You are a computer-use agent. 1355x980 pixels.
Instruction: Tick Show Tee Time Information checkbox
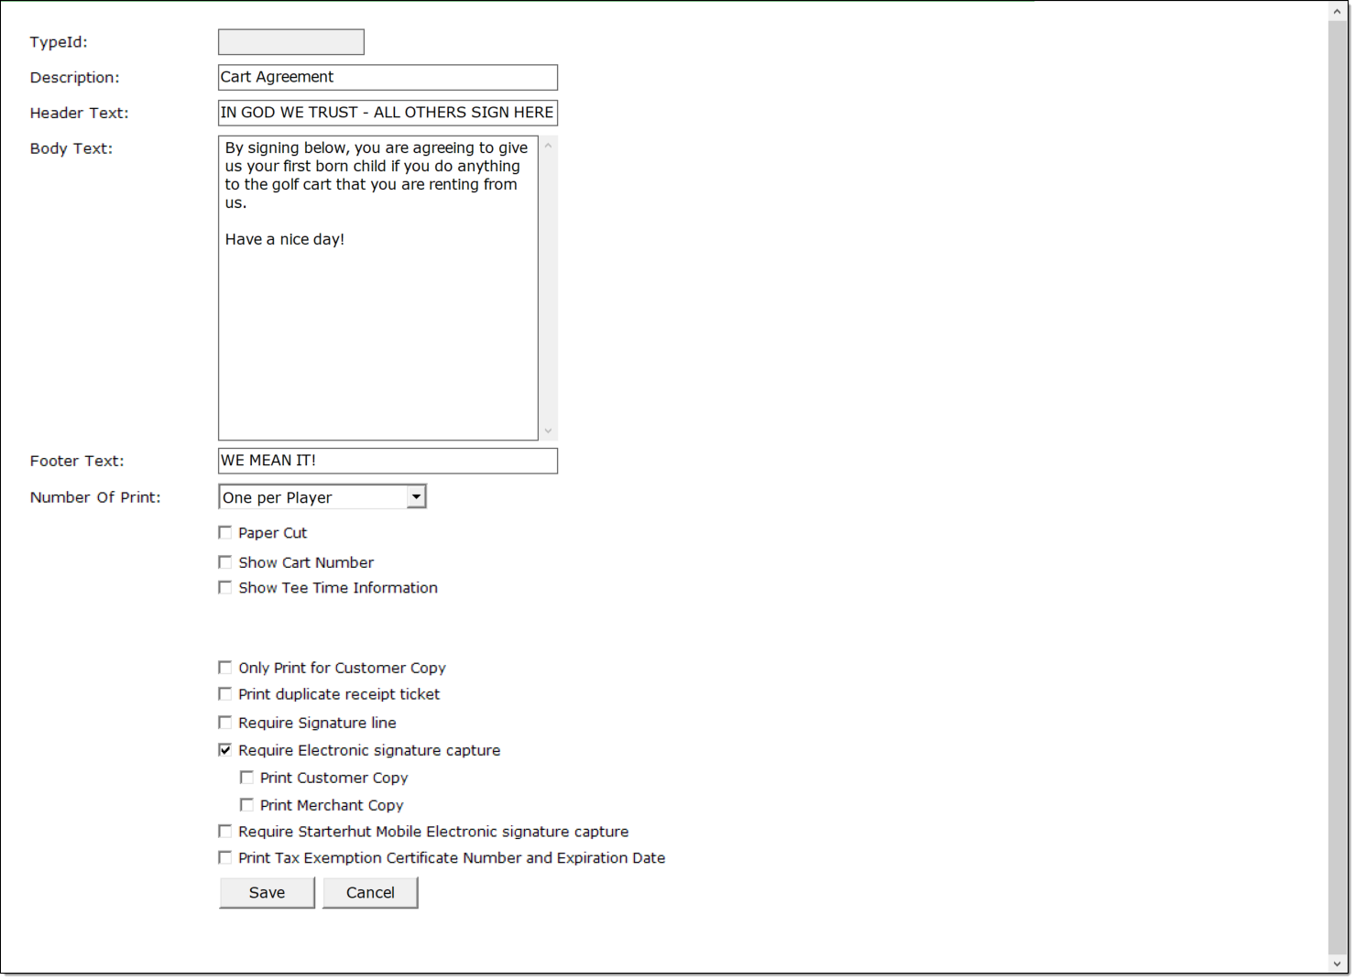pos(224,587)
